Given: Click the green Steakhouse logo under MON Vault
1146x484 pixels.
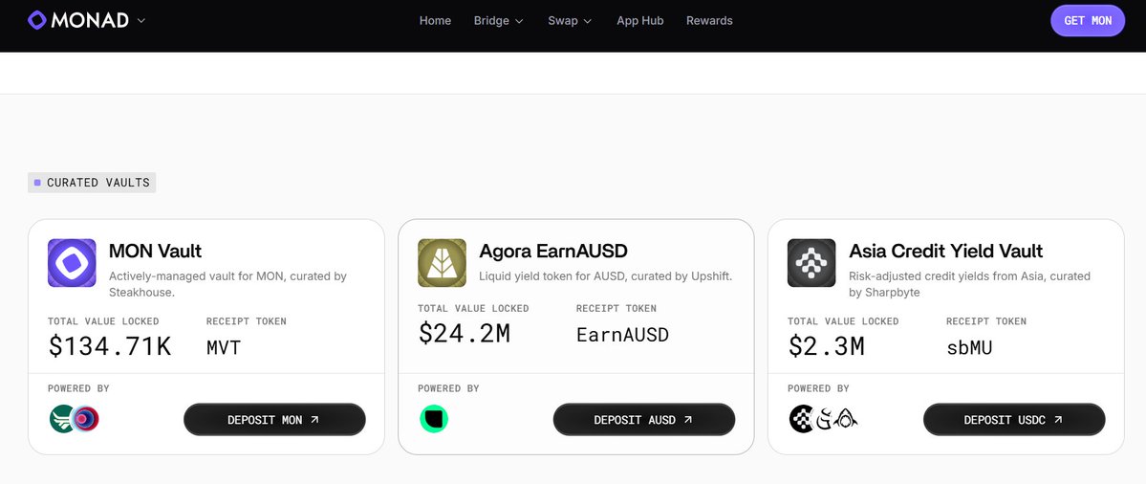Looking at the screenshot, I should pos(60,419).
